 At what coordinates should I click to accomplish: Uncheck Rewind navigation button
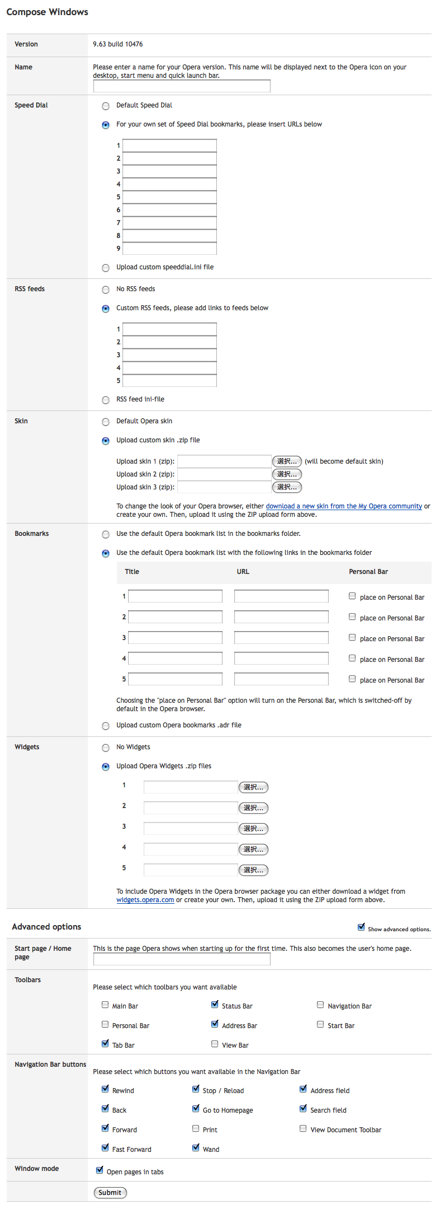(x=105, y=1090)
